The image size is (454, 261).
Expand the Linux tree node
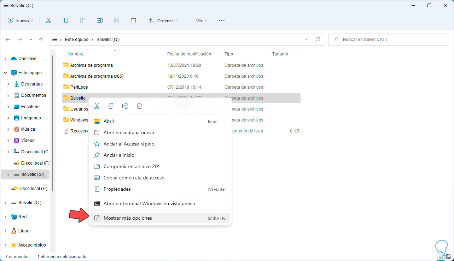pyautogui.click(x=5, y=231)
